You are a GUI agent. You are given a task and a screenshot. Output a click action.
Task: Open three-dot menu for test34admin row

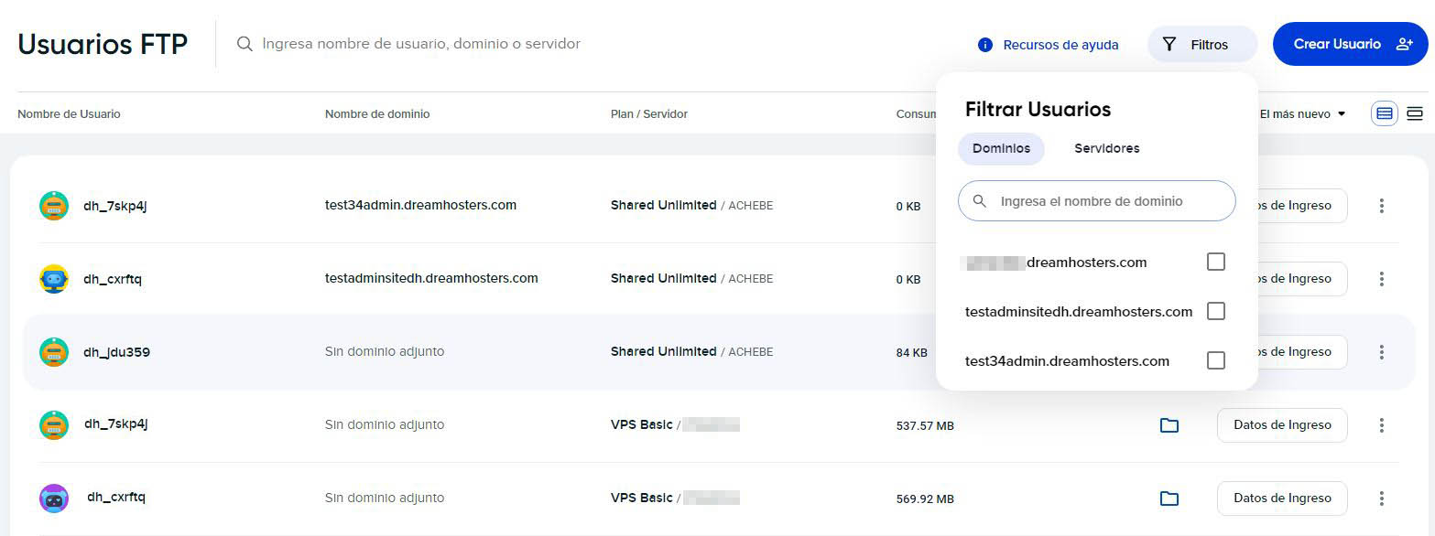pos(1381,206)
